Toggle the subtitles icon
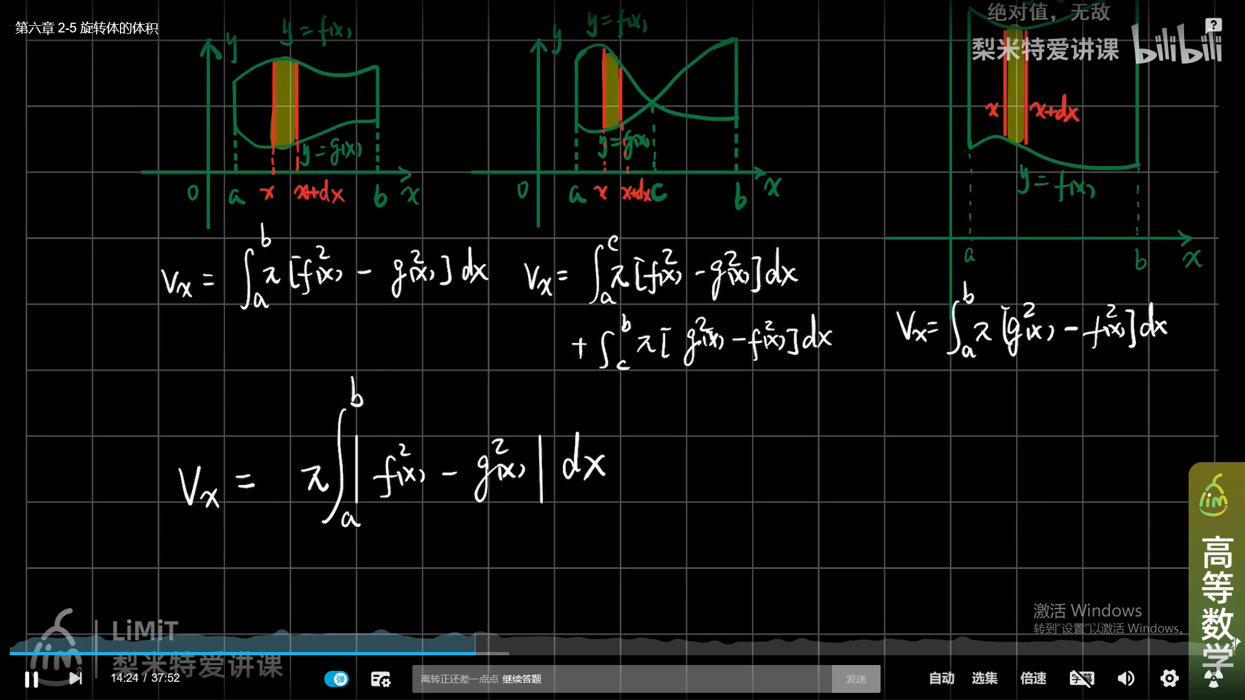 point(1081,679)
